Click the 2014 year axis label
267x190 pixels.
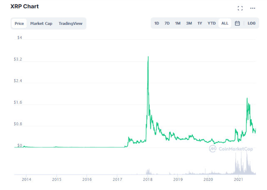tap(26, 180)
